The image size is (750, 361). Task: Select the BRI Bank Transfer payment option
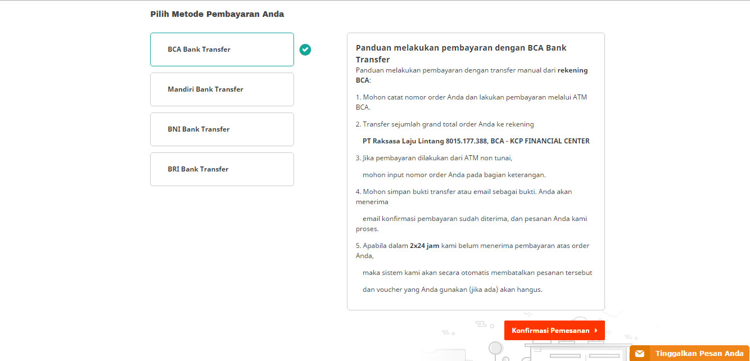click(222, 169)
